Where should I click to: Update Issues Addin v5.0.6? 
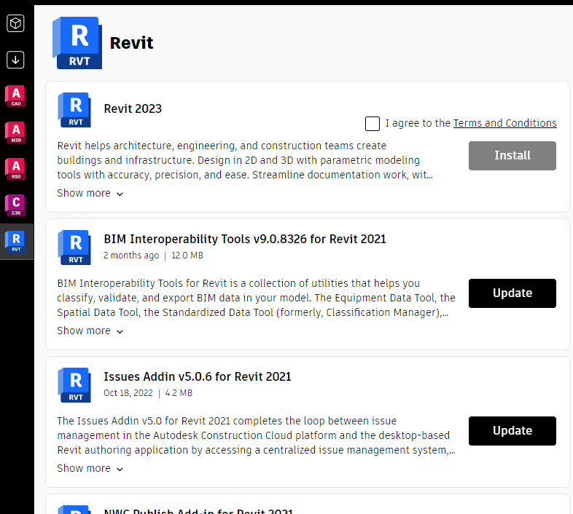tap(512, 431)
